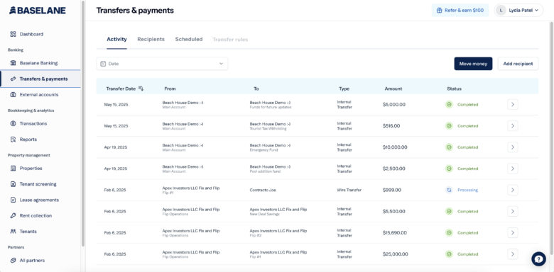Click the sidebar vertical scrollbar

(83, 123)
